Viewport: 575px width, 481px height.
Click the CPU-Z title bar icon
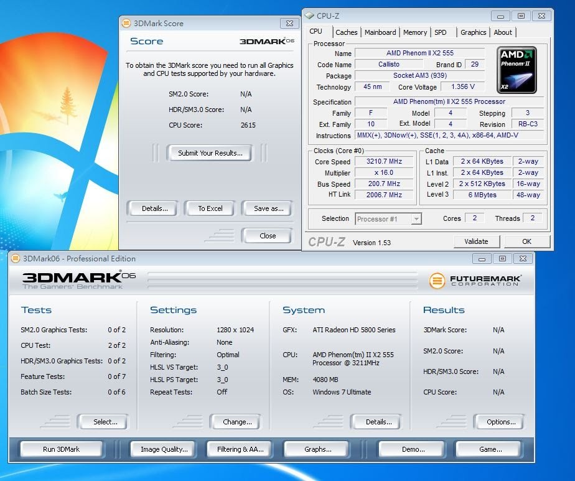click(x=310, y=16)
